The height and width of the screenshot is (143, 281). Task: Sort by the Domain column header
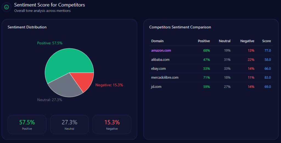pos(157,41)
